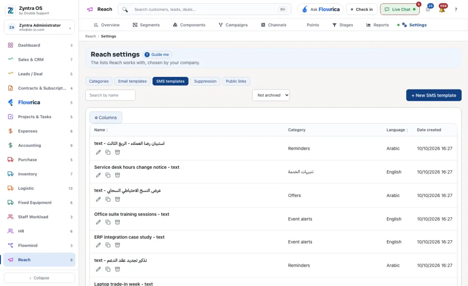Expand the Zyntra Administrator account menu
Image resolution: width=468 pixels, height=286 pixels.
39,27
